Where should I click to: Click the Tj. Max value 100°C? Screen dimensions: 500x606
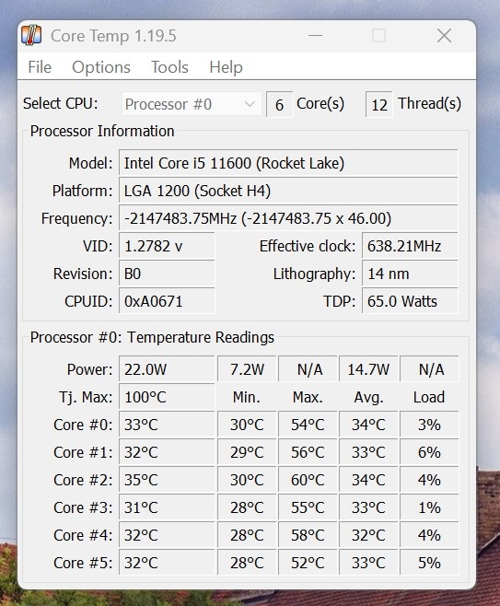click(167, 397)
